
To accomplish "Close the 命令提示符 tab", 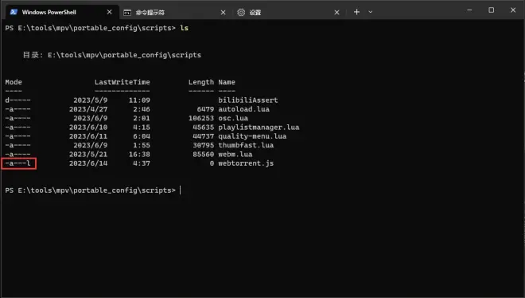I will point(223,13).
